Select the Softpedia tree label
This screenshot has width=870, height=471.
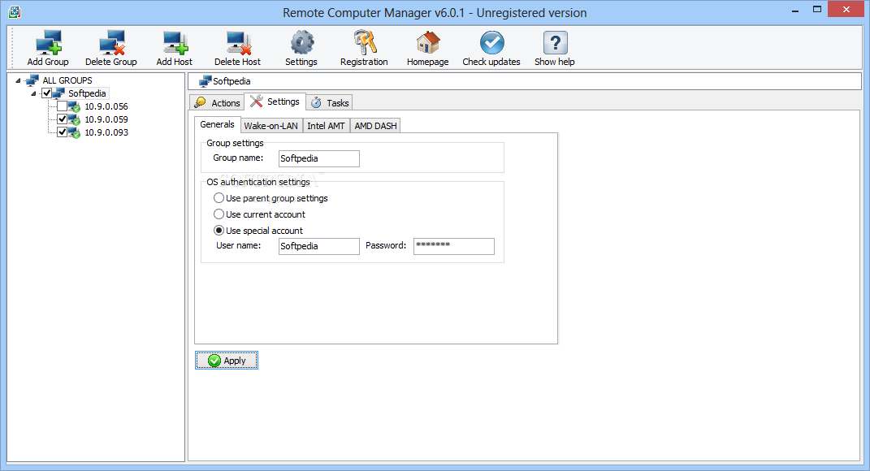[x=87, y=93]
